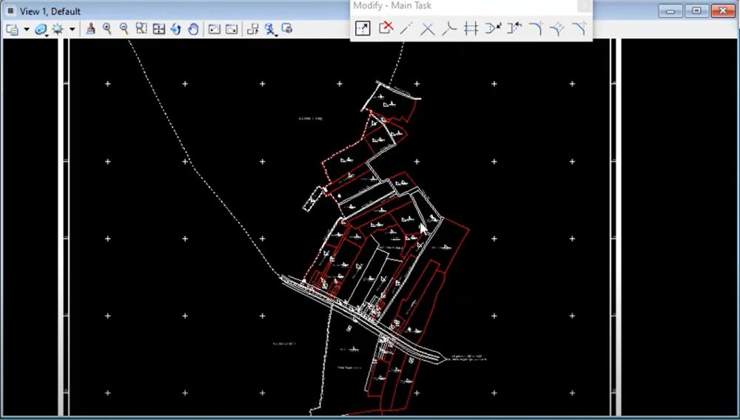This screenshot has width=740, height=420.
Task: Select the Rotate View tool
Action: click(x=176, y=30)
